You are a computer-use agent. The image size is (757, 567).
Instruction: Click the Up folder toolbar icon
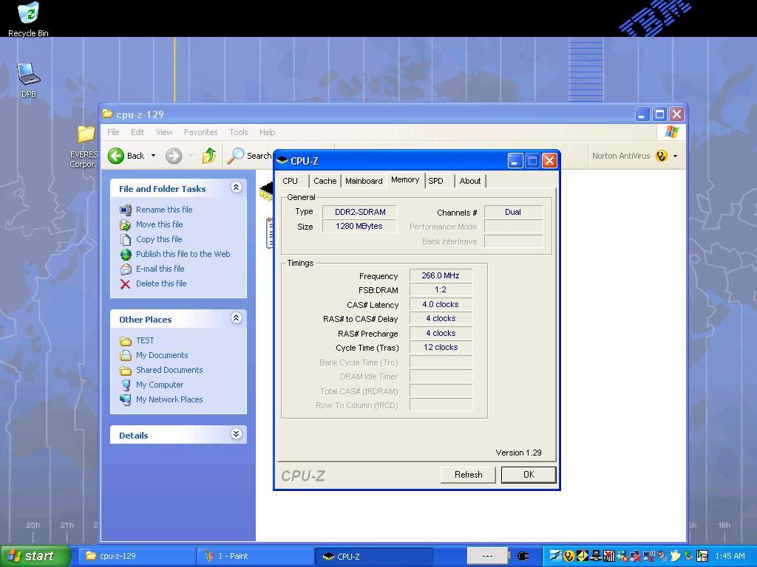209,156
